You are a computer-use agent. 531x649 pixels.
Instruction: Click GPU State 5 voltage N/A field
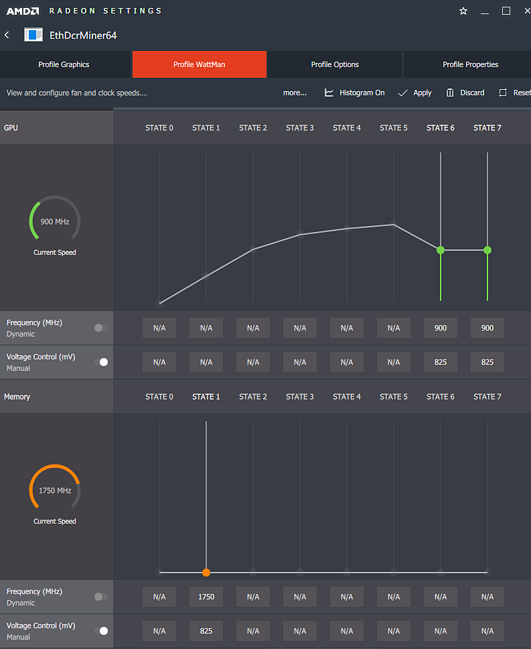click(x=394, y=362)
